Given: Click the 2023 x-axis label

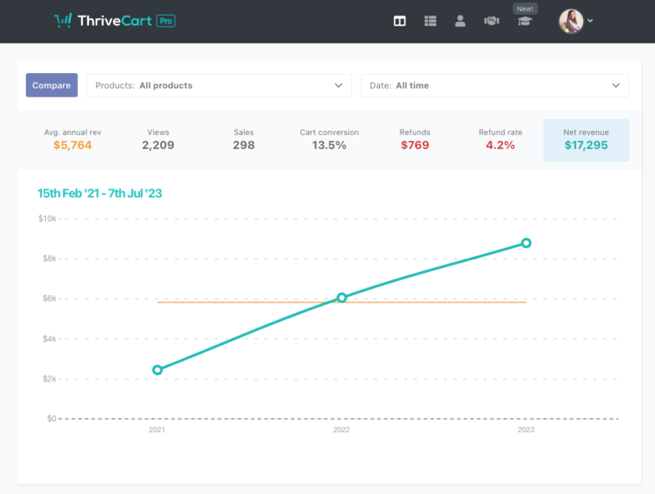Looking at the screenshot, I should tap(526, 429).
